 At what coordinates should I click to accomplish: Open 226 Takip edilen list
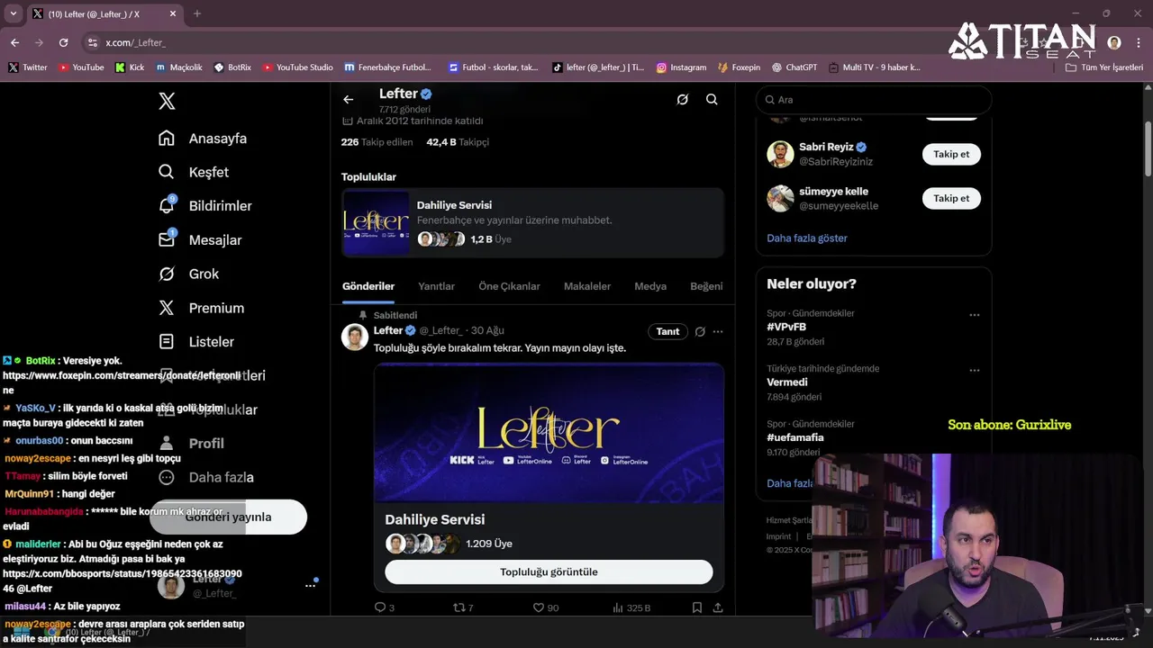pyautogui.click(x=377, y=142)
